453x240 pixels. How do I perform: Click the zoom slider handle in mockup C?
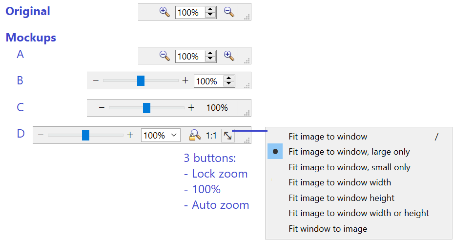coord(146,108)
